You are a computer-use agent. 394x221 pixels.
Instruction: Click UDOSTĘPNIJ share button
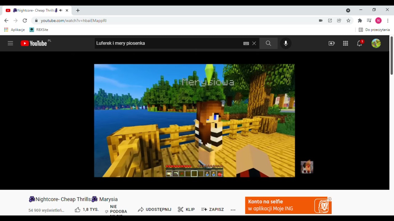[155, 209]
